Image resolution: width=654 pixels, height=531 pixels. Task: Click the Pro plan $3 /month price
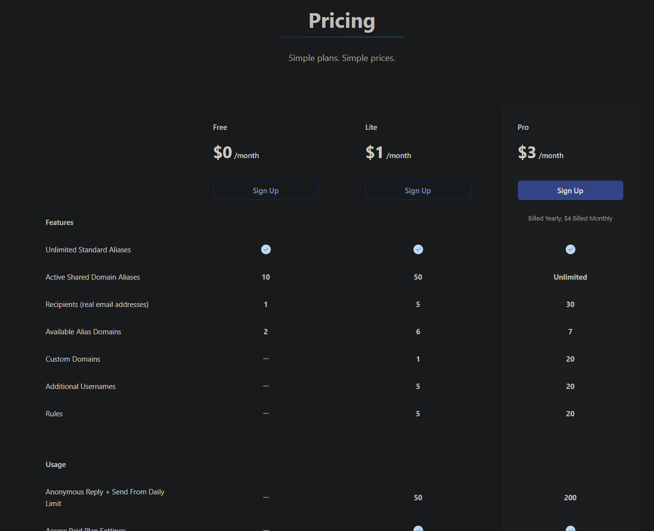[540, 153]
